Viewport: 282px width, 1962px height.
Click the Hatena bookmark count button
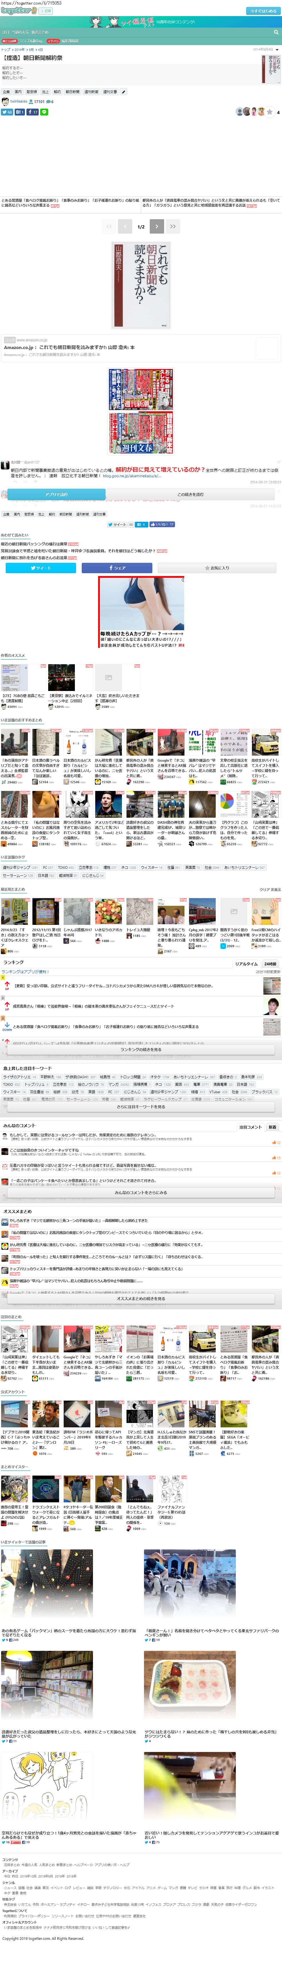point(20,112)
